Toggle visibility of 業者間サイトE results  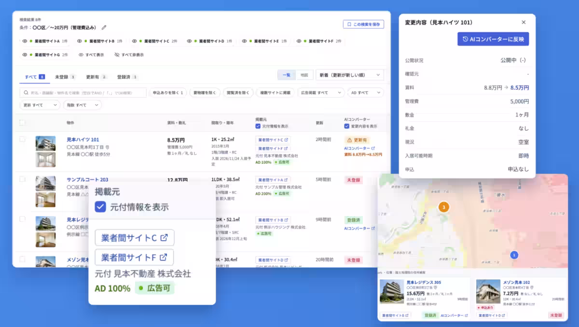click(x=245, y=41)
